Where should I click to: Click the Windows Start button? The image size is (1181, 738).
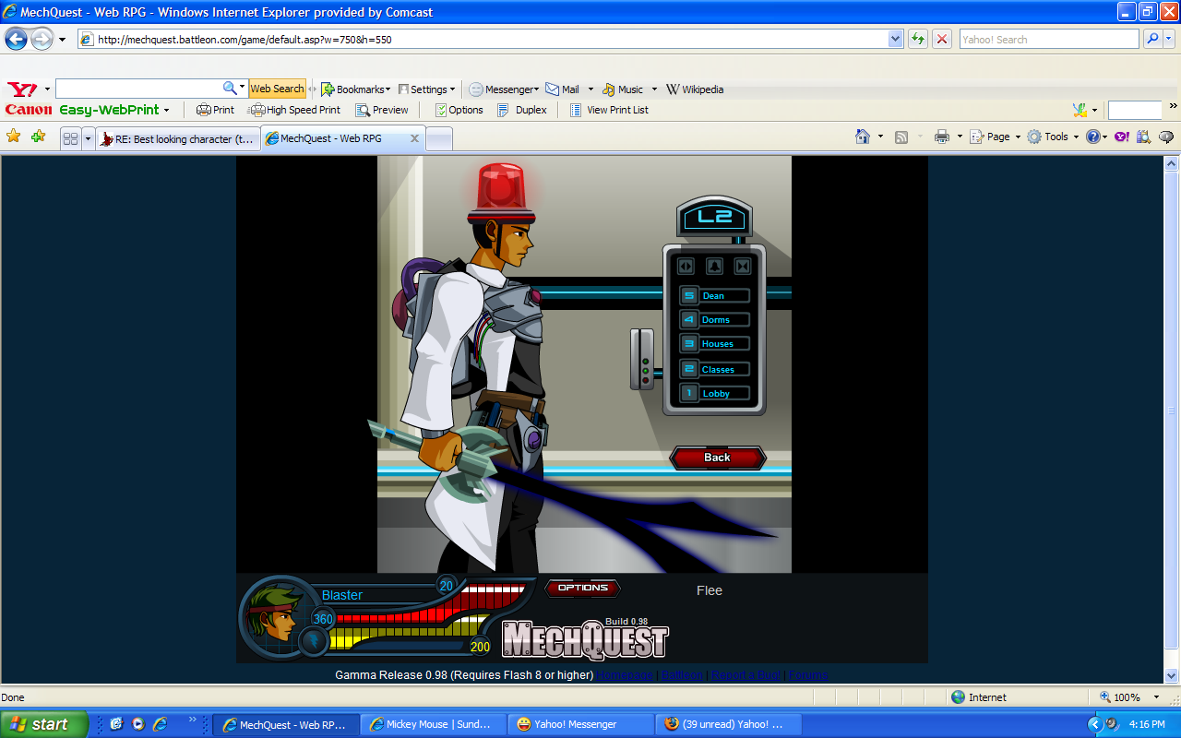[44, 724]
